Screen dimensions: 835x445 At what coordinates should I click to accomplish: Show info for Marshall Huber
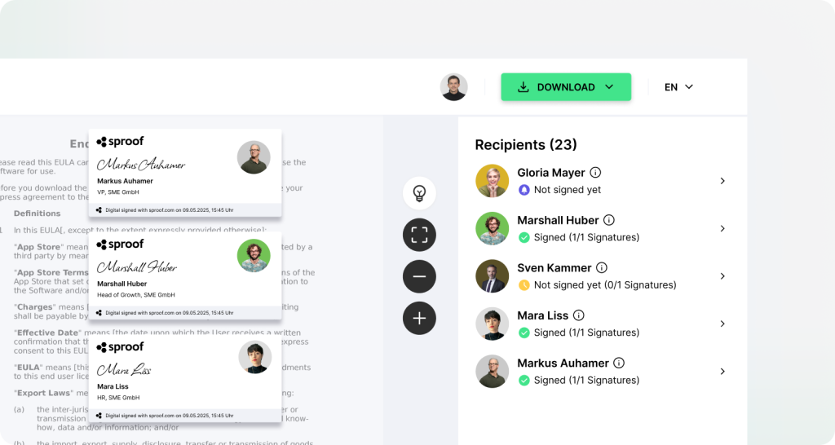pos(609,220)
